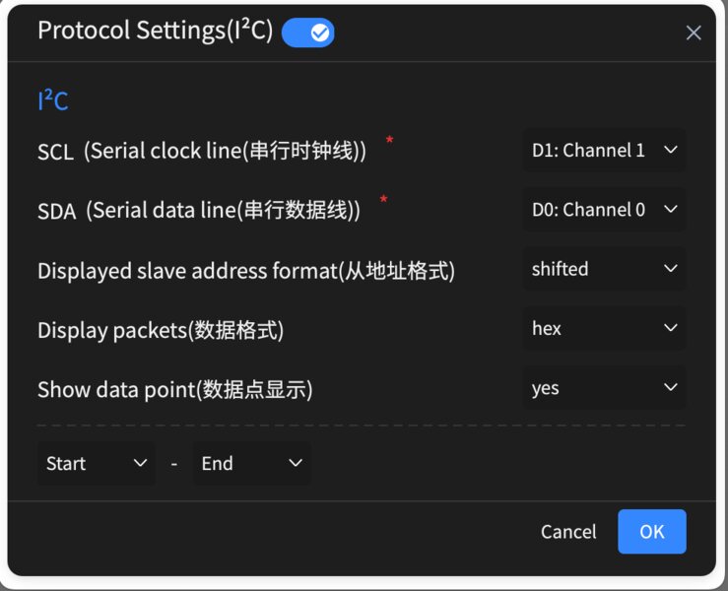The height and width of the screenshot is (591, 728).
Task: Click the Protocol Settings title text
Action: [153, 32]
